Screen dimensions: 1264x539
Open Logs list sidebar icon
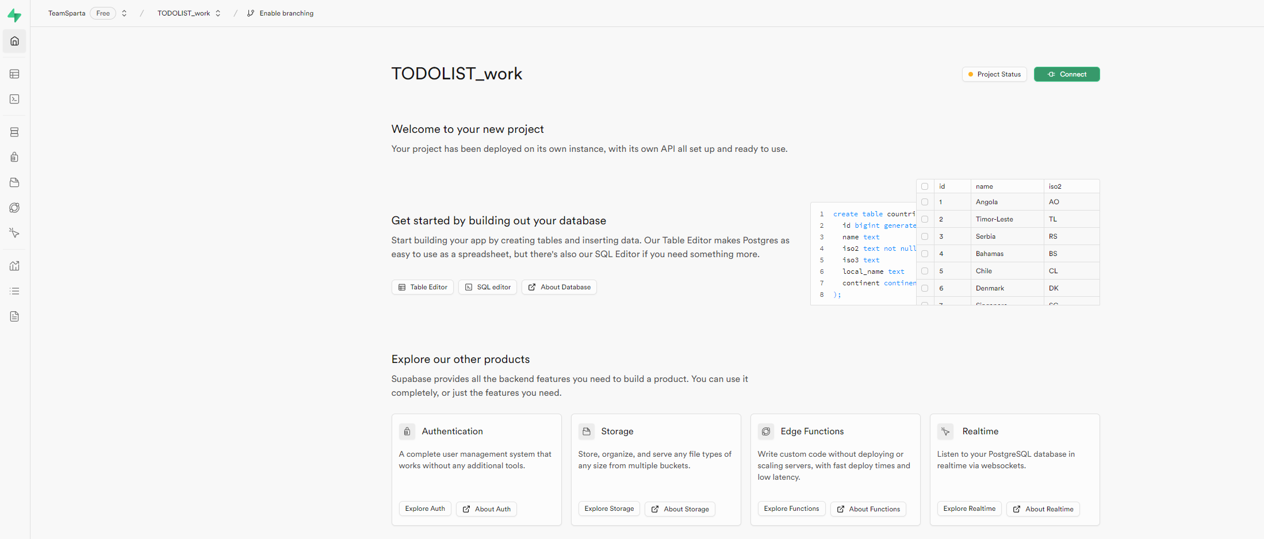(14, 291)
